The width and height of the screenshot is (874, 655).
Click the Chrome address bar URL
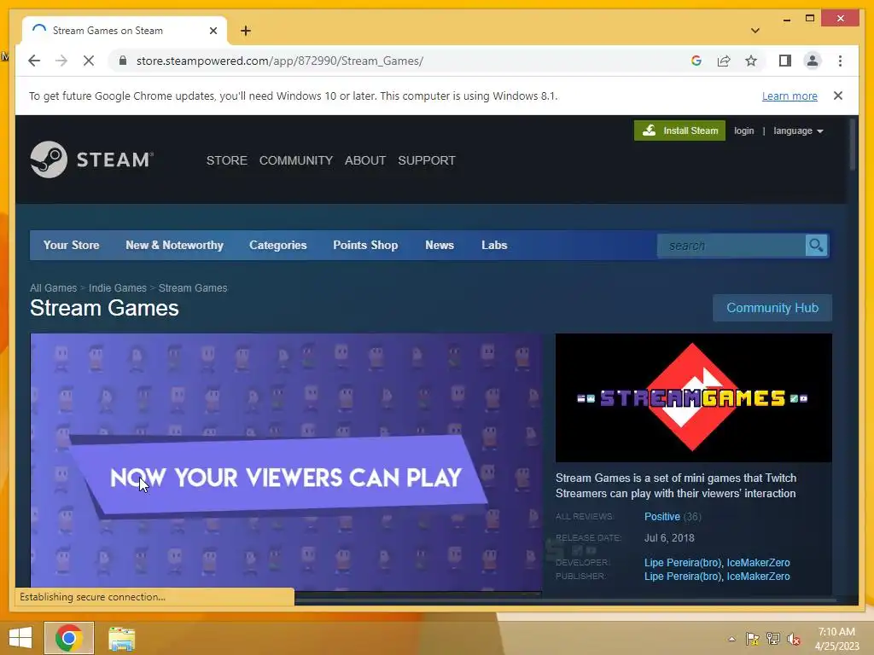coord(279,61)
